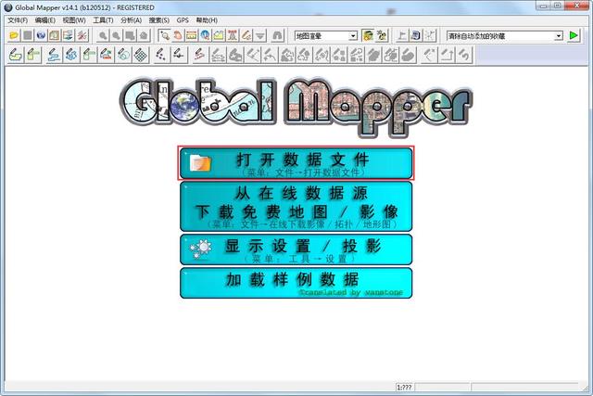The image size is (593, 396).
Task: Click the create point feature tool
Action: tap(161, 55)
